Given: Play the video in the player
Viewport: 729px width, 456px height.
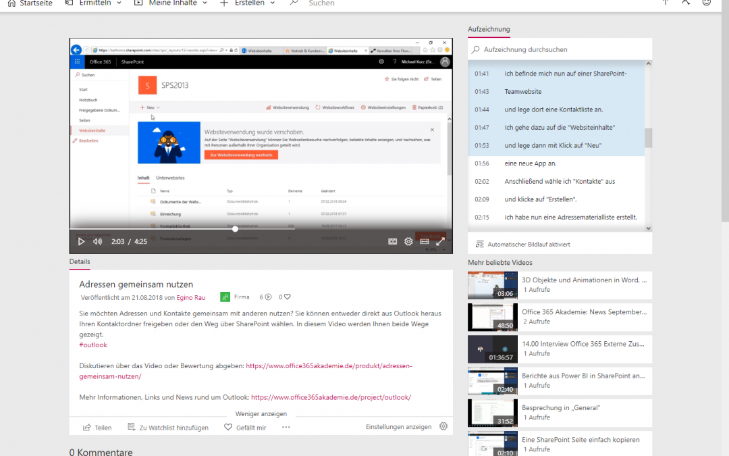Looking at the screenshot, I should pos(81,241).
